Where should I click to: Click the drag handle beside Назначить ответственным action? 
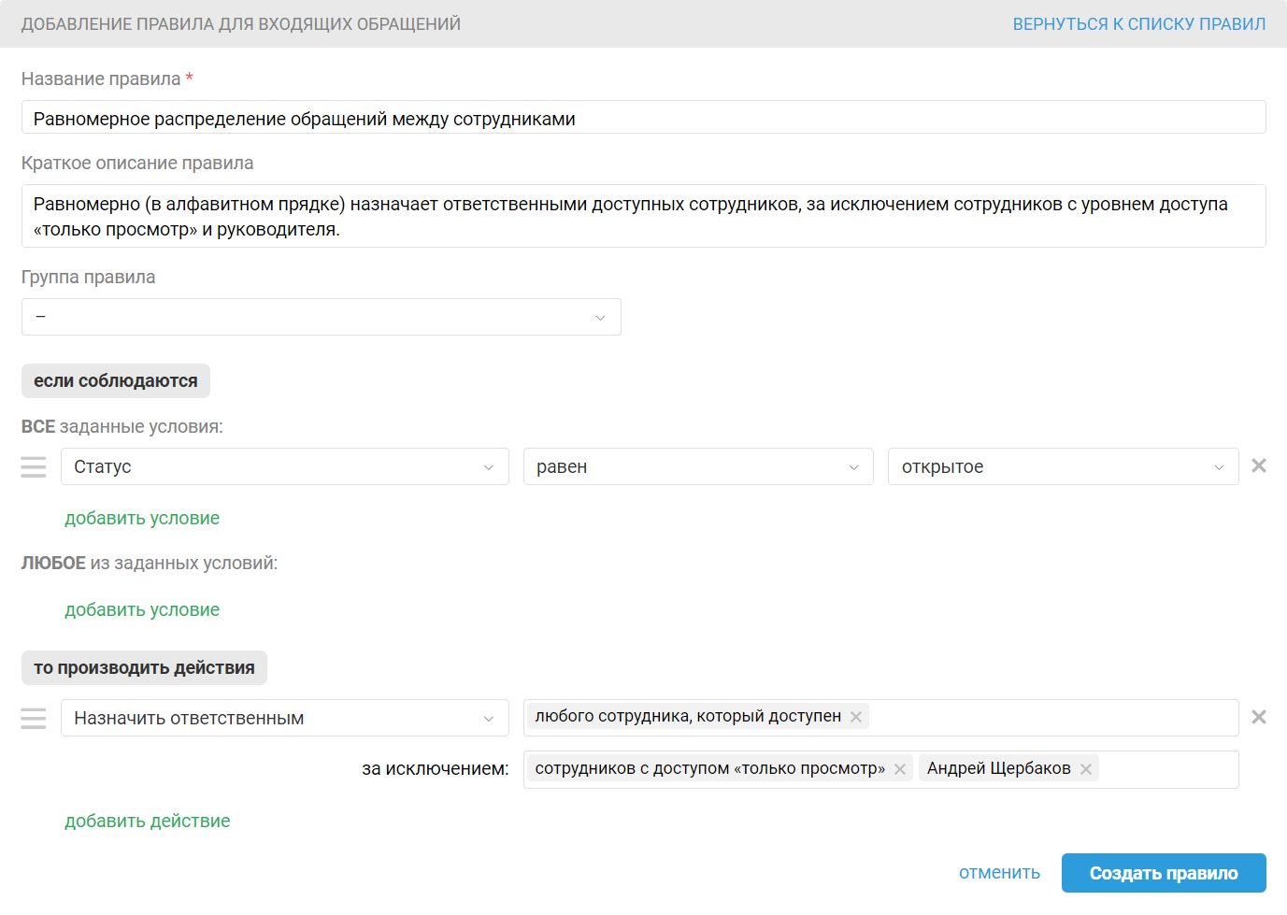34,718
